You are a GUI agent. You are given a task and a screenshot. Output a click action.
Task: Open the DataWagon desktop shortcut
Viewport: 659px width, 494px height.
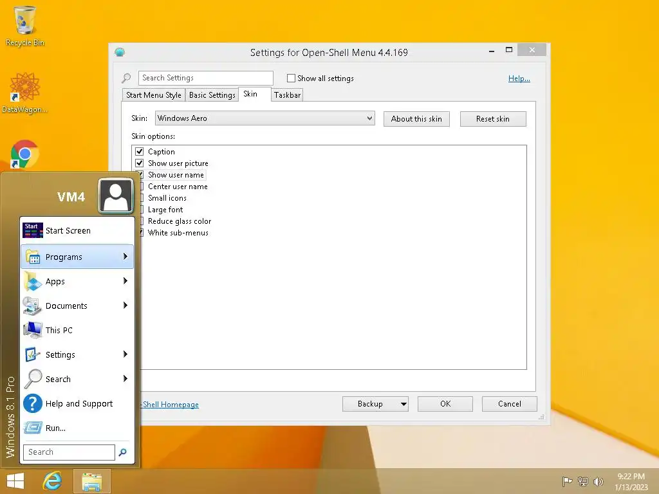[x=25, y=93]
